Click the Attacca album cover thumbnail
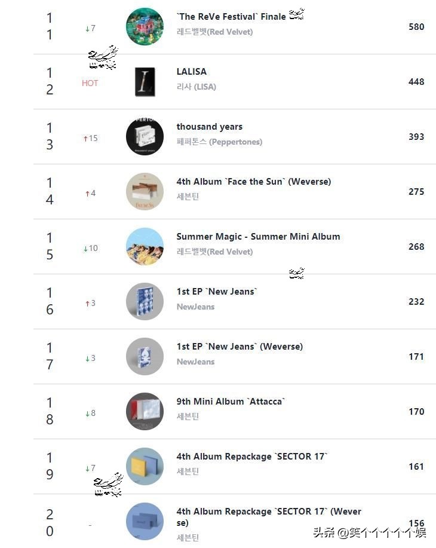The image size is (436, 548). [x=145, y=411]
